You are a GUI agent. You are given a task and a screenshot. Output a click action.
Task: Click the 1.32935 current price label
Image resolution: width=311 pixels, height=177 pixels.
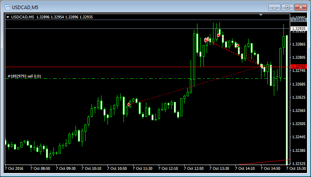[299, 29]
